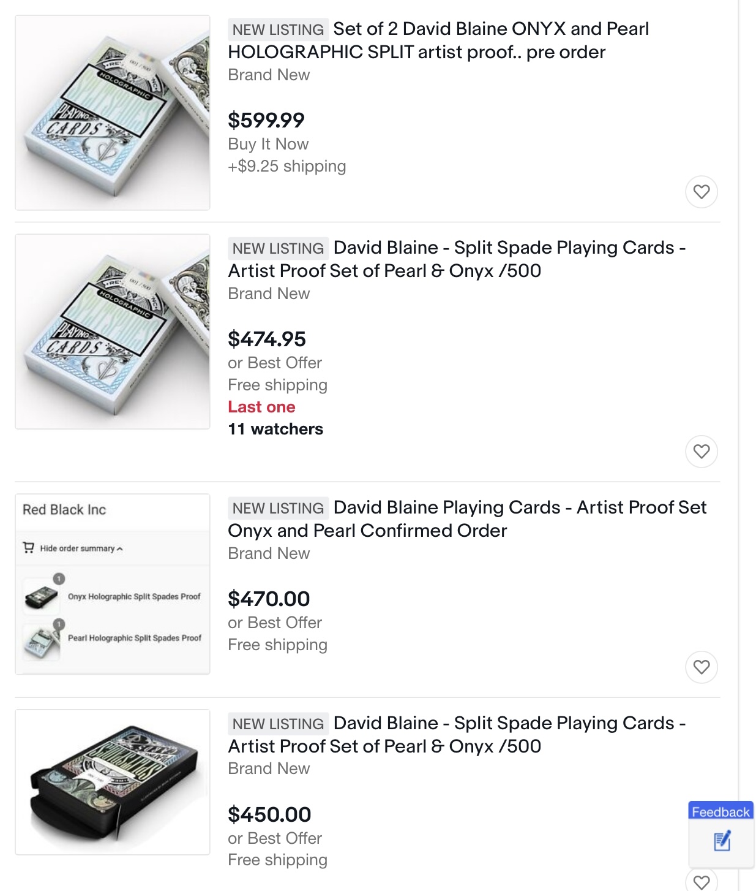Click the $599.99 price
Image resolution: width=756 pixels, height=891 pixels.
pyautogui.click(x=266, y=120)
